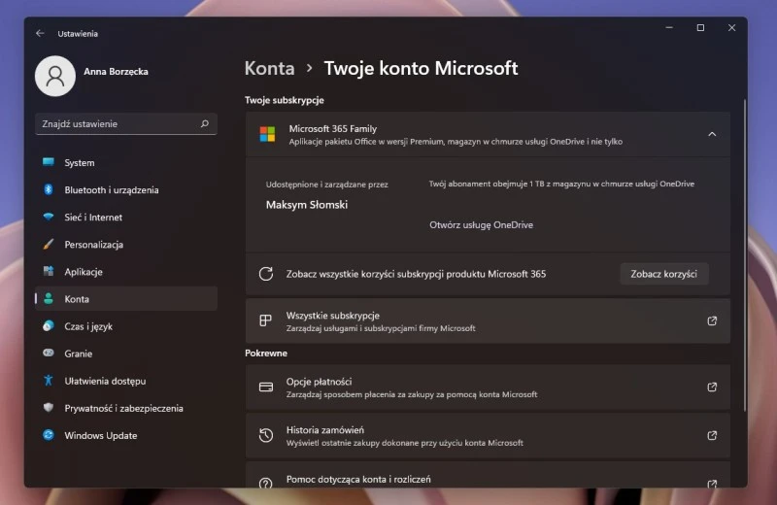Click the Wszystkie subskrypcje grid icon

coord(265,320)
